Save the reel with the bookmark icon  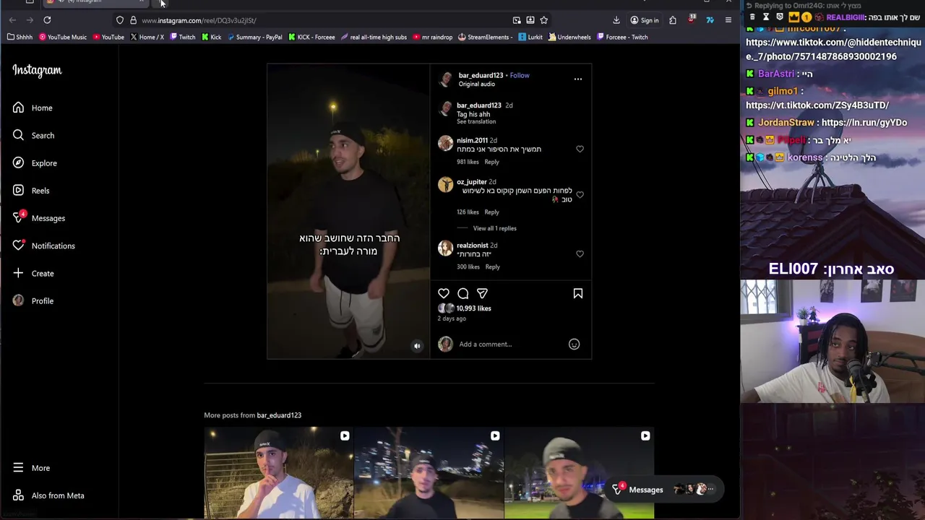578,293
